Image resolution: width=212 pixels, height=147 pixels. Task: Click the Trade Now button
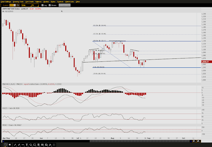pos(65,5)
